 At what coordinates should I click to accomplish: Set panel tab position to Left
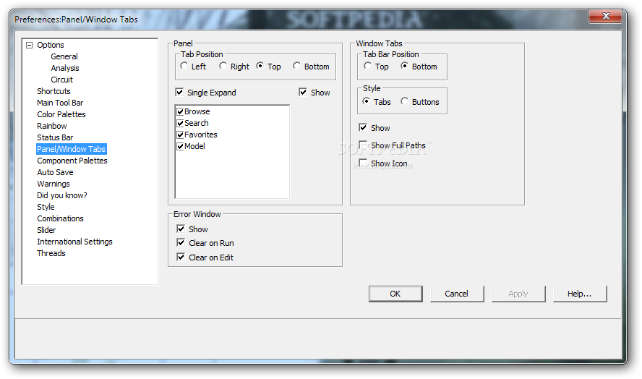[x=184, y=66]
